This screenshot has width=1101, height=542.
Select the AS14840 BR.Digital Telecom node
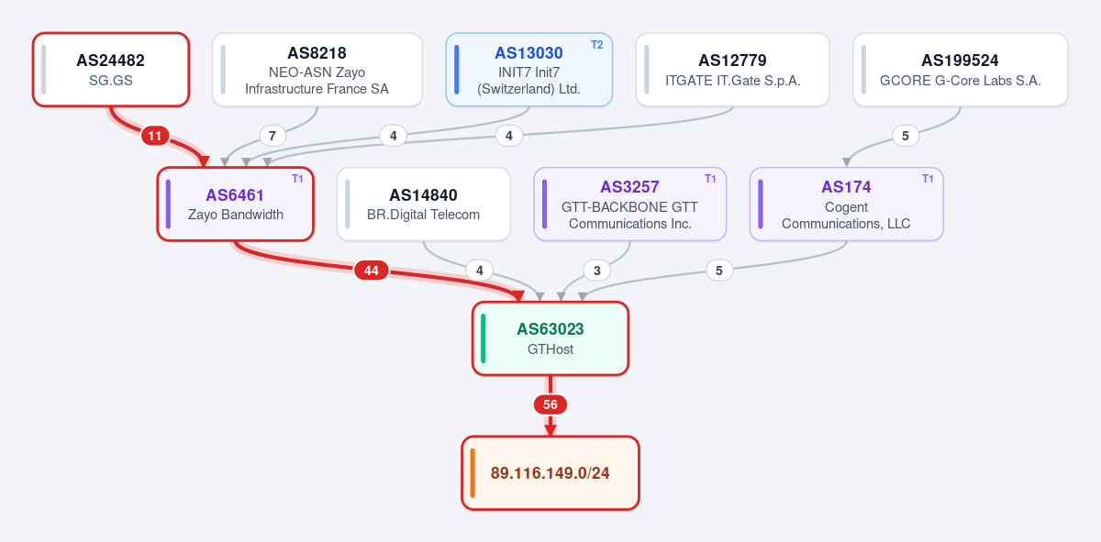point(424,204)
